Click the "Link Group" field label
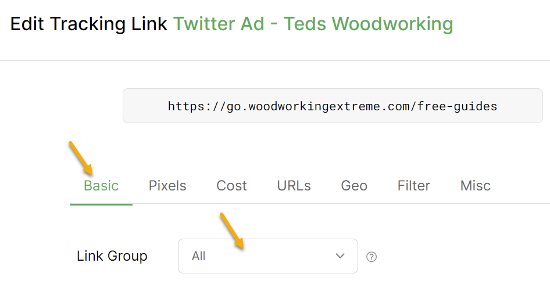 point(112,256)
